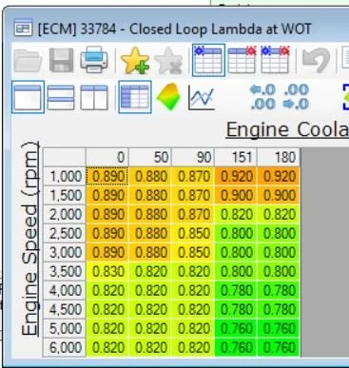The width and height of the screenshot is (349, 368).
Task: Select the 0 coolant column header
Action: point(107,157)
